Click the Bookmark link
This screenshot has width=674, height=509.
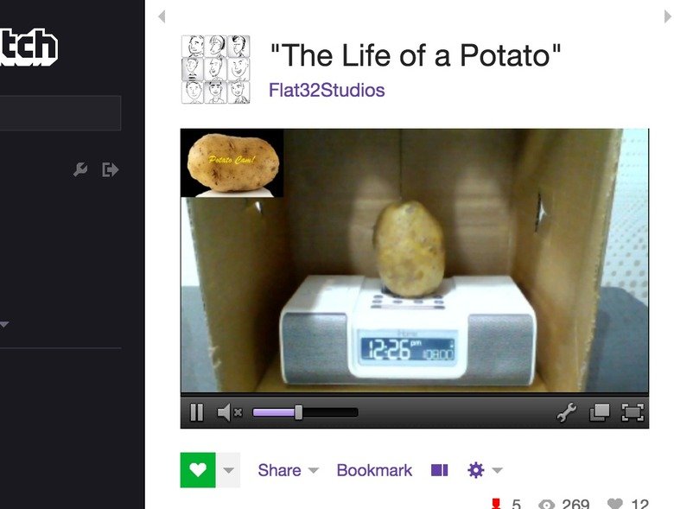374,470
